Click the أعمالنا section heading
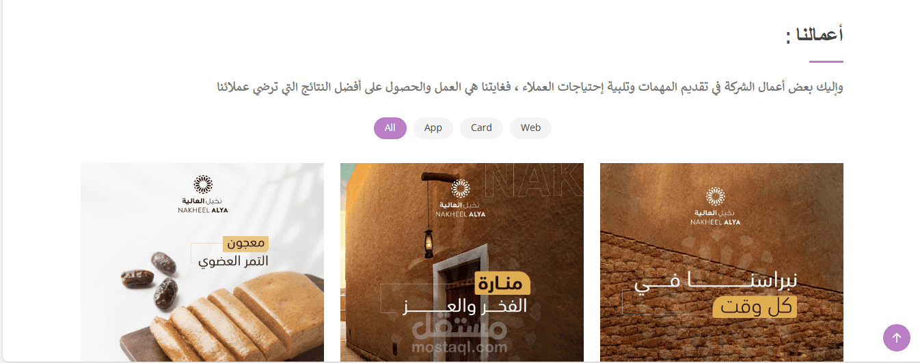Image resolution: width=920 pixels, height=363 pixels. tap(815, 35)
